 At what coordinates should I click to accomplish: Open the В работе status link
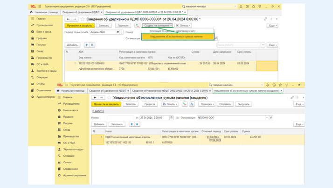[x=98, y=111]
